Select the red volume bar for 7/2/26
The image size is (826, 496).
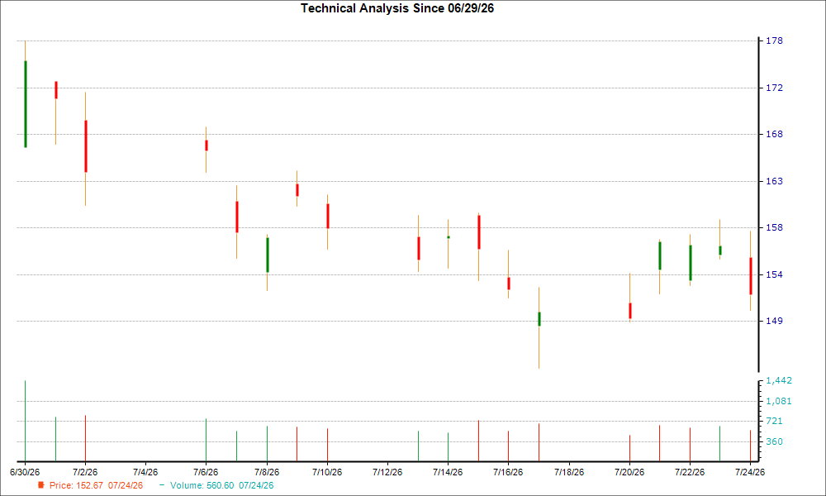85,438
